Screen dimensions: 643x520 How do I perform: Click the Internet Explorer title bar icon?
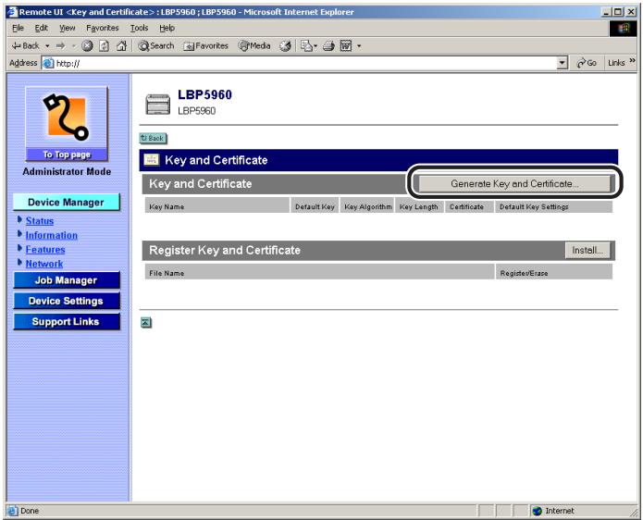click(13, 12)
